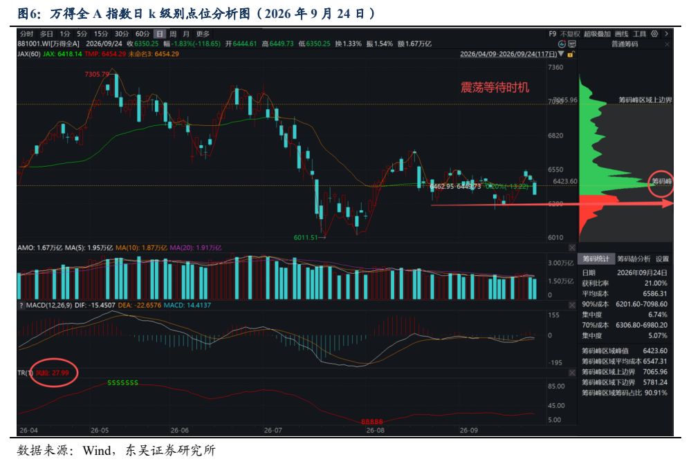The width and height of the screenshot is (691, 466).
Task: Click the MACD help question mark
Action: pos(21,305)
